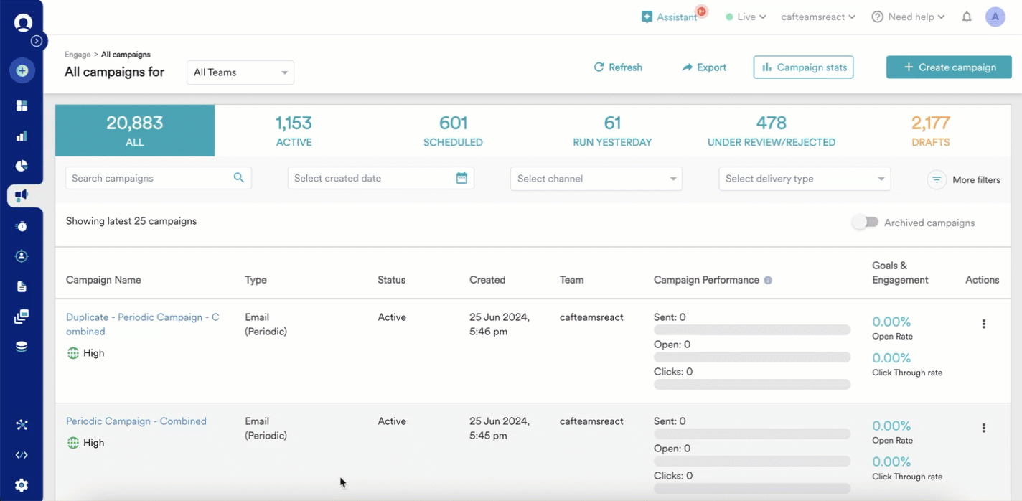Open Periodic Campaign - Combined link

click(x=136, y=421)
